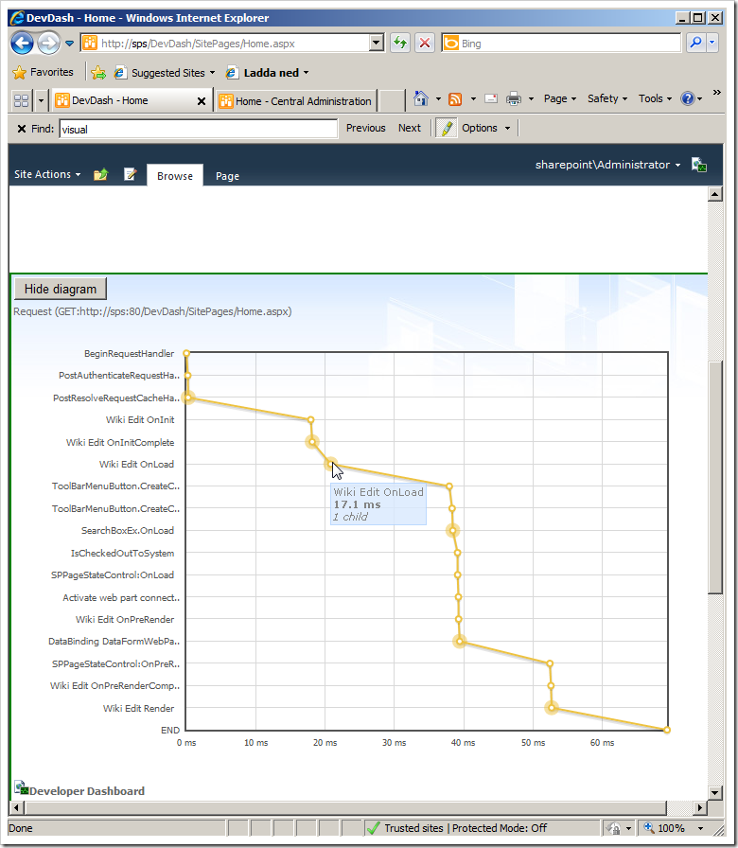Open the RSS feeds icon

tap(456, 99)
